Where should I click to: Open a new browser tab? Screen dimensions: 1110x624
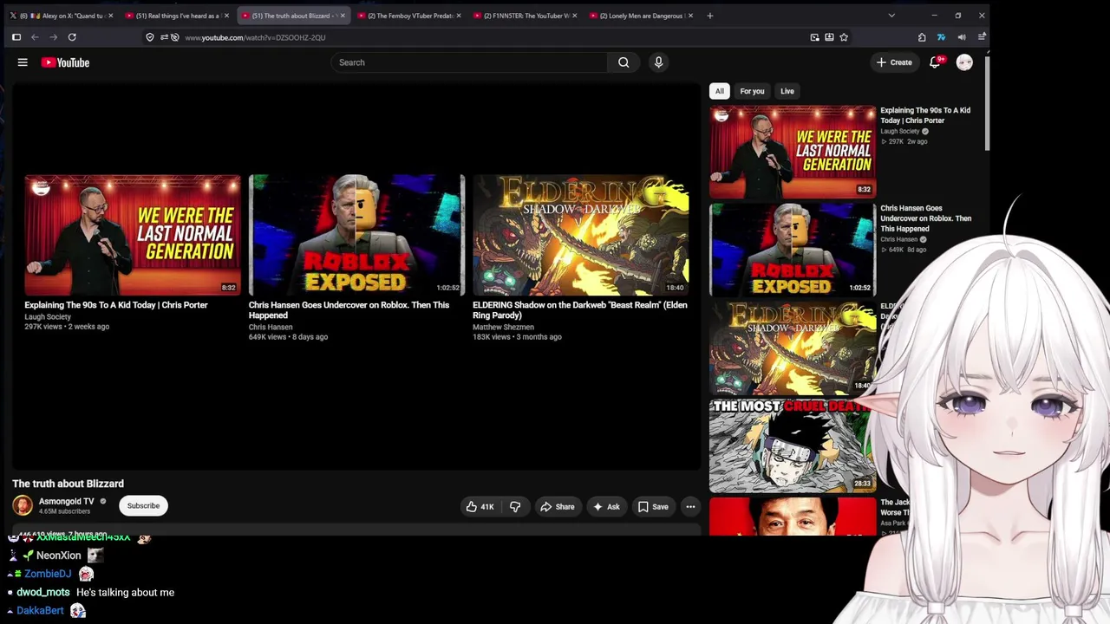pos(709,16)
